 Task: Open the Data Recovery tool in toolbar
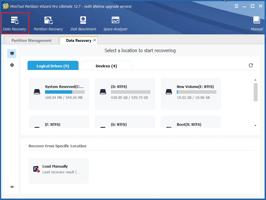coord(15,23)
